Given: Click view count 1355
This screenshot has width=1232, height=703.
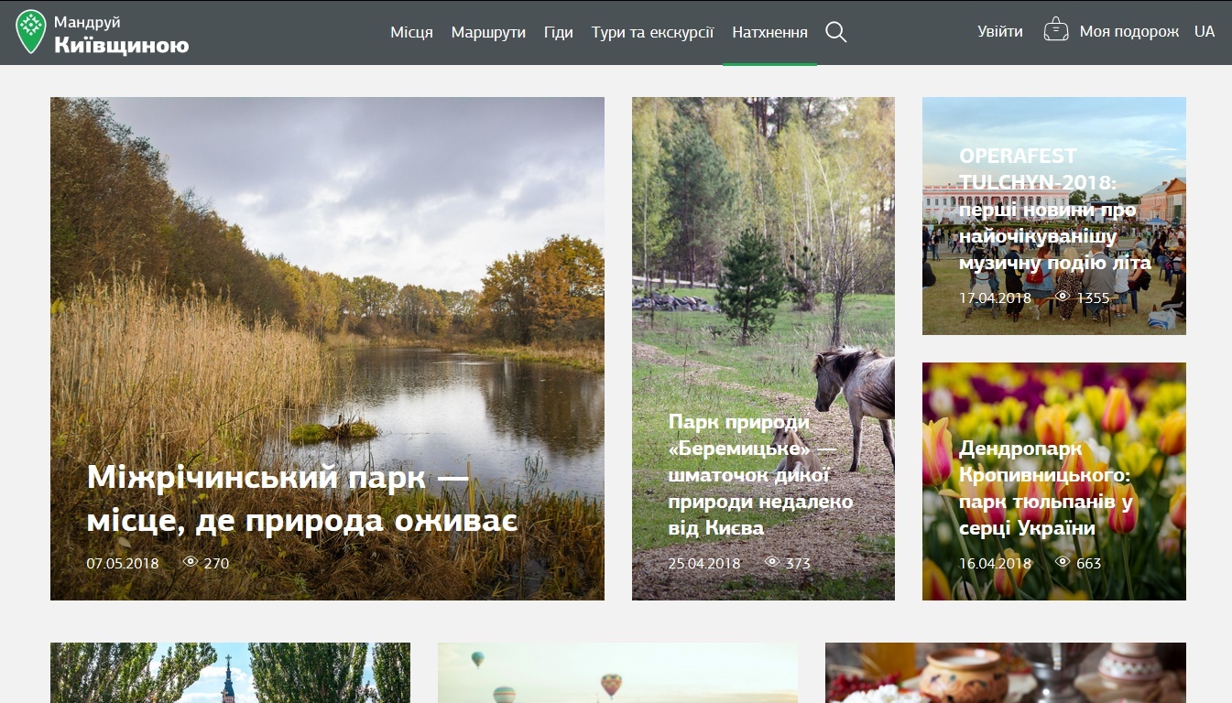Looking at the screenshot, I should [1093, 297].
